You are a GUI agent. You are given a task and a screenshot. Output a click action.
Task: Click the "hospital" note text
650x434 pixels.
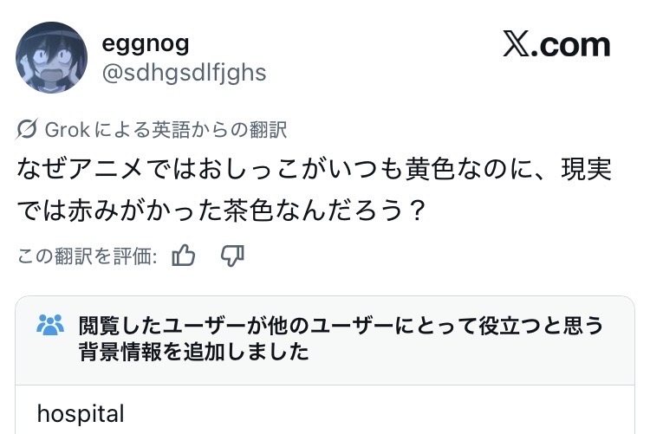pos(81,413)
